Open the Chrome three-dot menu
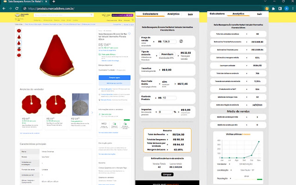Viewport: 296px width, 185px height. [x=293, y=8]
